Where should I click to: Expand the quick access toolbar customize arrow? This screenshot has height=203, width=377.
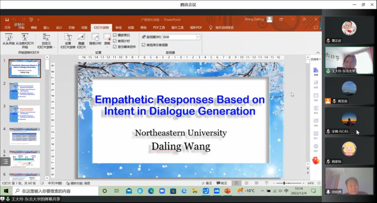(x=38, y=20)
